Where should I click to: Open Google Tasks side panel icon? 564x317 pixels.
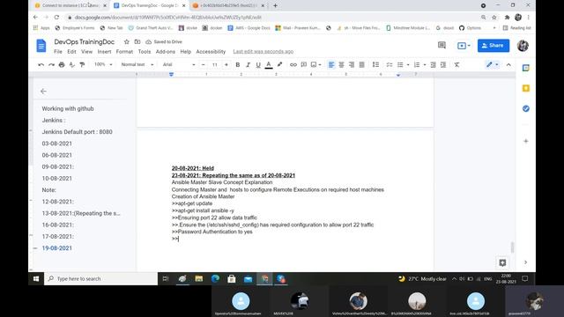click(526, 108)
